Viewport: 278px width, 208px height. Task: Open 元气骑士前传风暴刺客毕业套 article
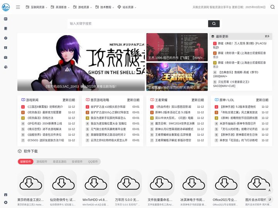click(108, 129)
